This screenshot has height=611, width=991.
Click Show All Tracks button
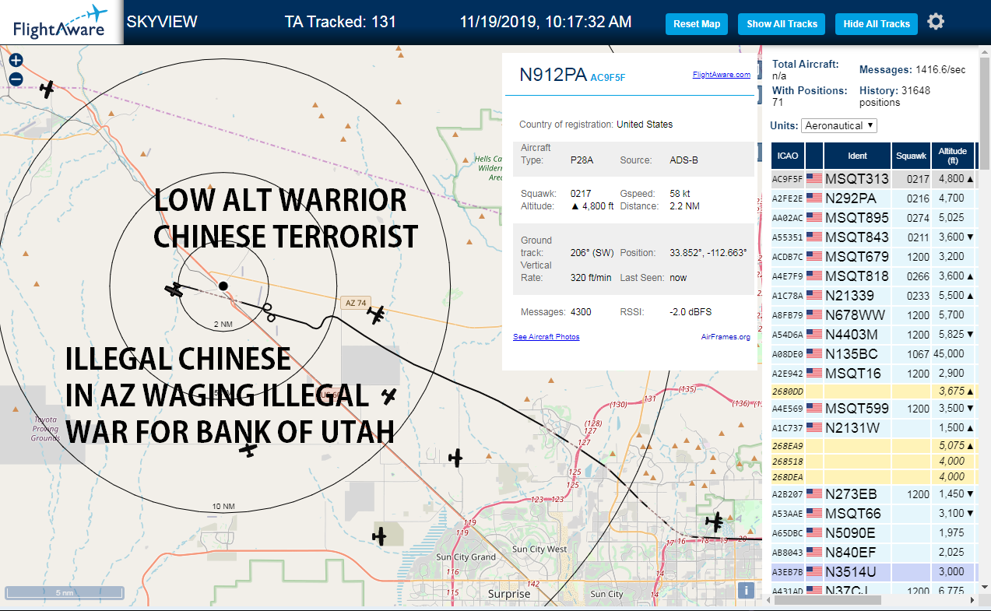click(782, 23)
